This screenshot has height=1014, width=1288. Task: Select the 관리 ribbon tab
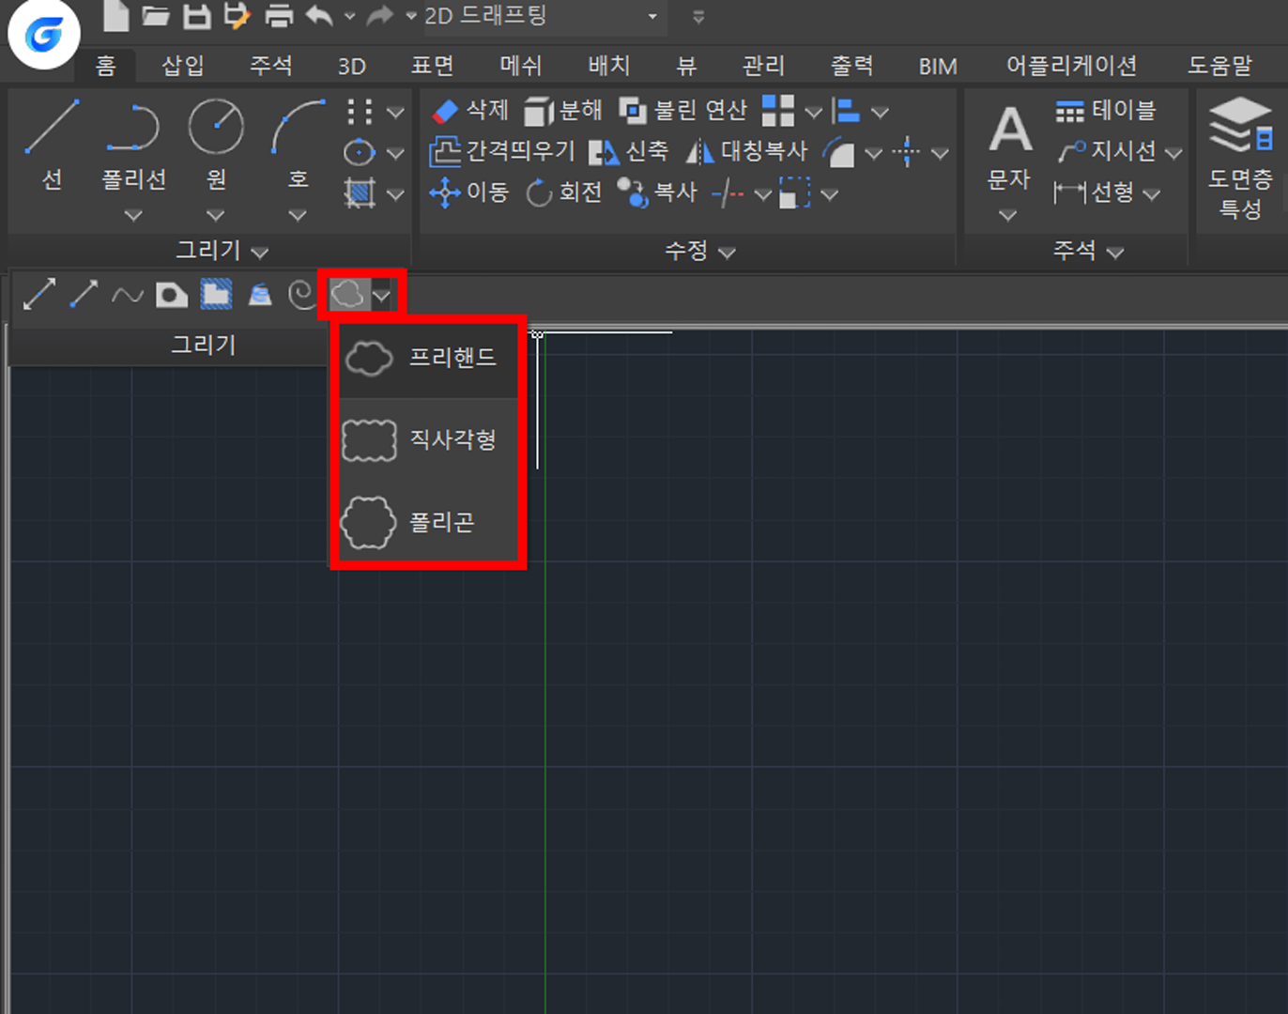[763, 65]
